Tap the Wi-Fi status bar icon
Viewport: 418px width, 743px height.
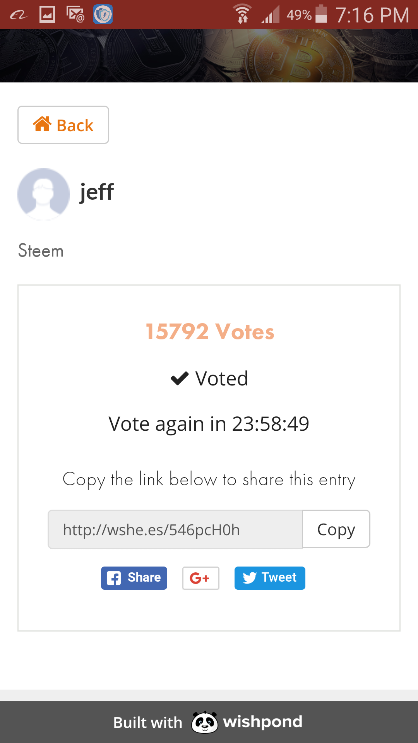[x=242, y=15]
